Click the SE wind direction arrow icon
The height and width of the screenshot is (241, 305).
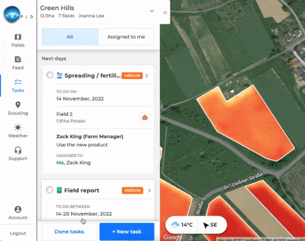[206, 225]
